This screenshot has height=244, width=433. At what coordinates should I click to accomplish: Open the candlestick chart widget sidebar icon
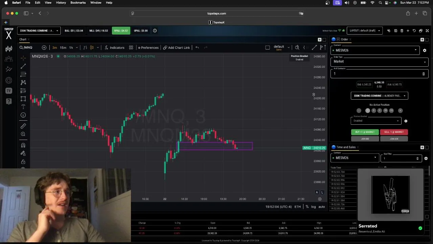[x=9, y=49]
